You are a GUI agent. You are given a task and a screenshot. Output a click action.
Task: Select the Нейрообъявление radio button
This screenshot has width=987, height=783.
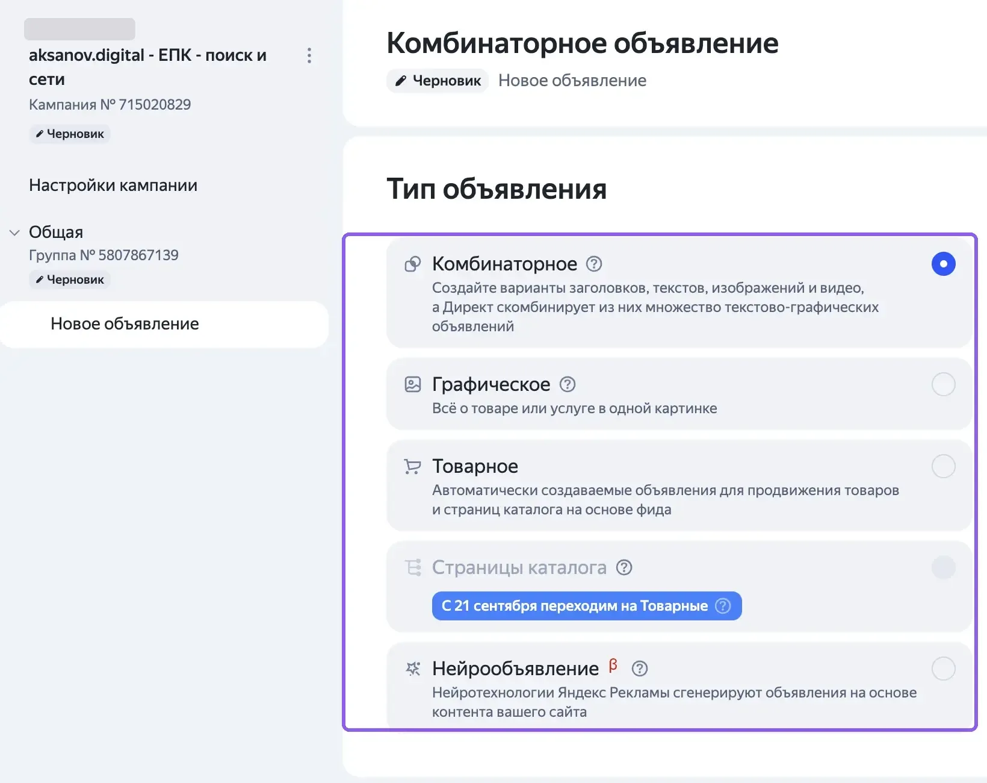(x=943, y=669)
